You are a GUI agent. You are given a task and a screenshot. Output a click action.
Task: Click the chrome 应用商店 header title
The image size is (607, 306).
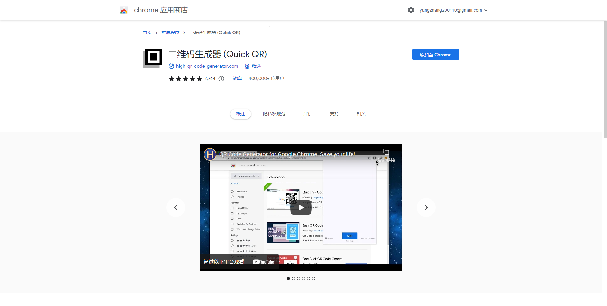pyautogui.click(x=161, y=10)
